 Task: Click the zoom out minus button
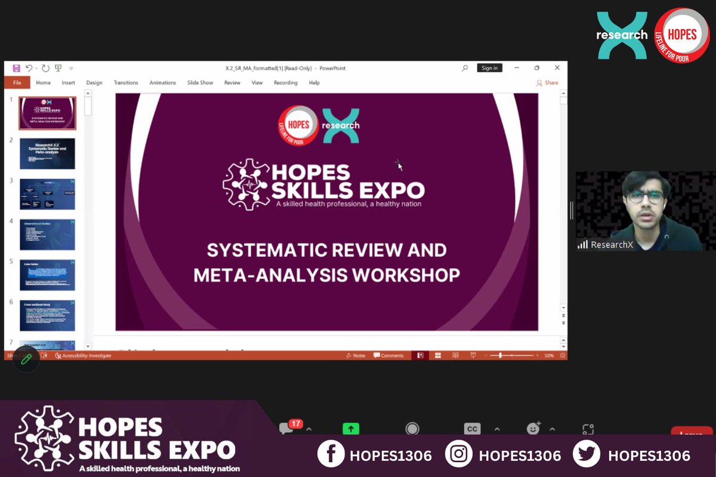pyautogui.click(x=486, y=355)
